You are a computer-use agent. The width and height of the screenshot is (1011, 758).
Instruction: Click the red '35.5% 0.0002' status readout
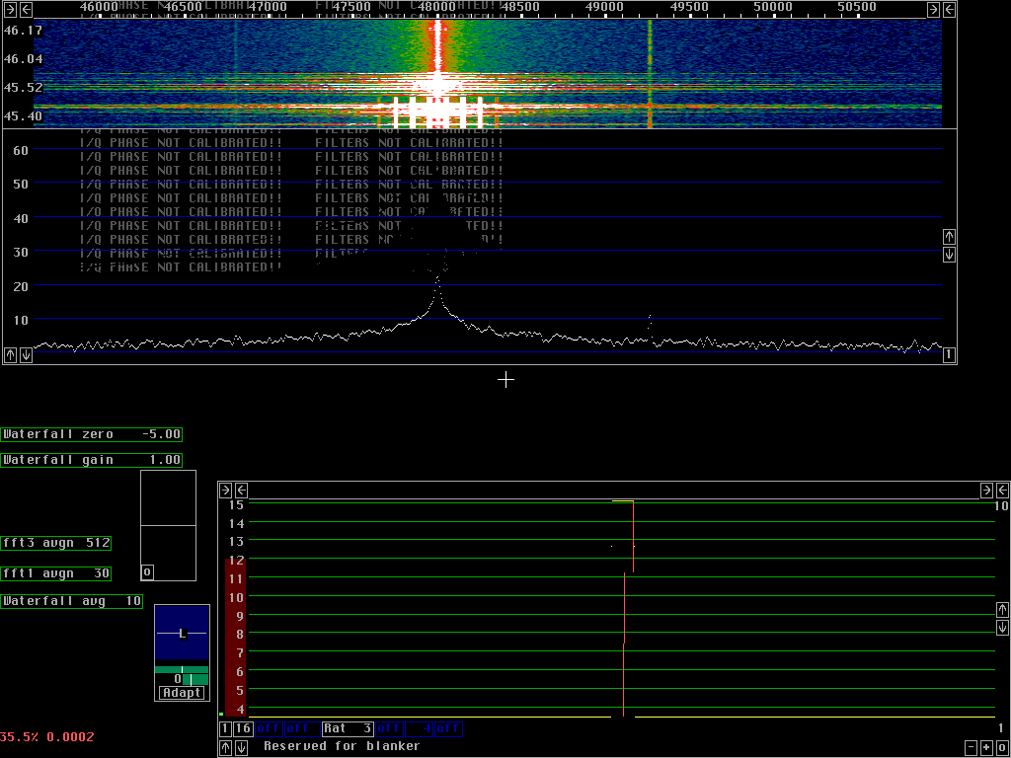(47, 736)
